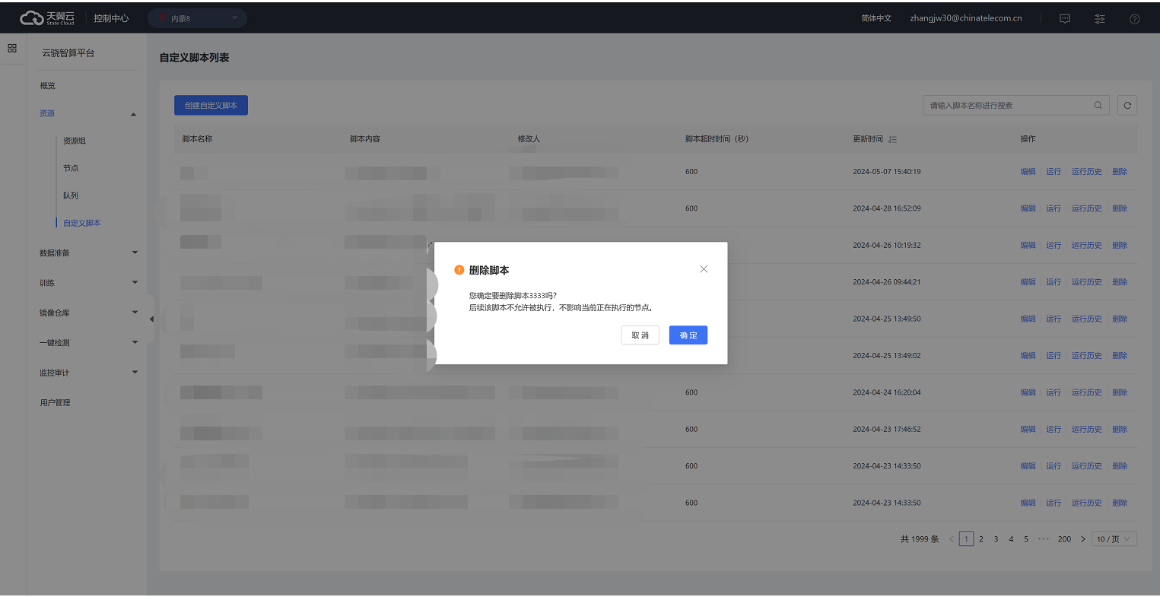Click 运行历史 for the 2024-04-25 13:49:50 row
The image size is (1160, 597).
tap(1087, 319)
